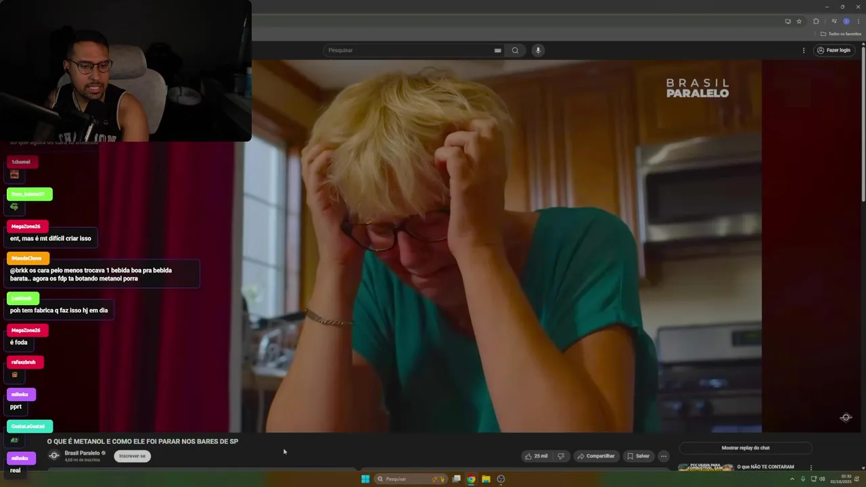Click the Brasil Paralelo channel avatar
Screen dimensions: 866x487
(54, 455)
